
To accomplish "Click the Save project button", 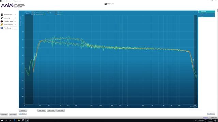I will [13, 114].
